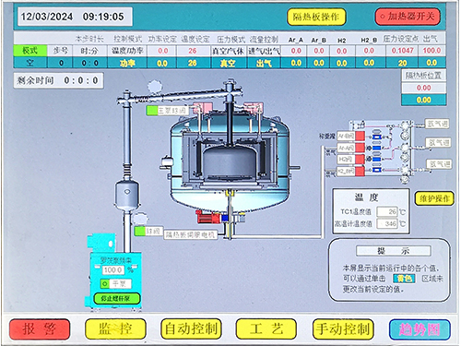Click the white 温度/功率 cell
This screenshot has width=461, height=346.
127,51
